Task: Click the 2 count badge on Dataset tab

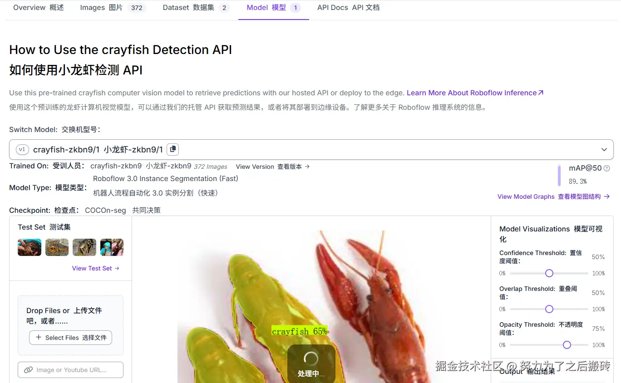Action: (x=224, y=8)
